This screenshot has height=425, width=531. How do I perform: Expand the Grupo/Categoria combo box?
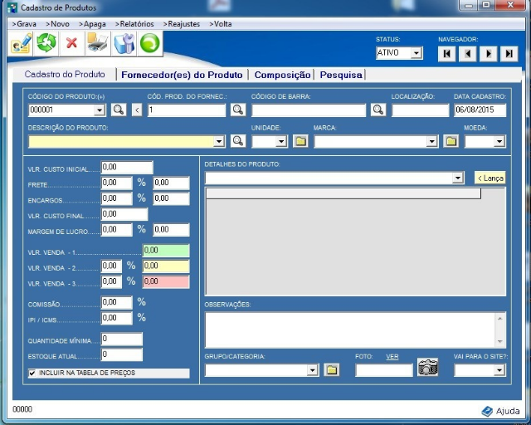[x=312, y=370]
